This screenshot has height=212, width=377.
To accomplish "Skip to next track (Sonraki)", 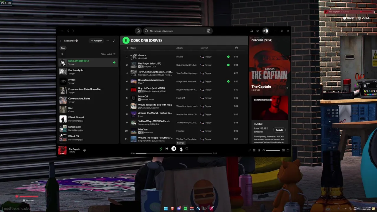I will [181, 149].
